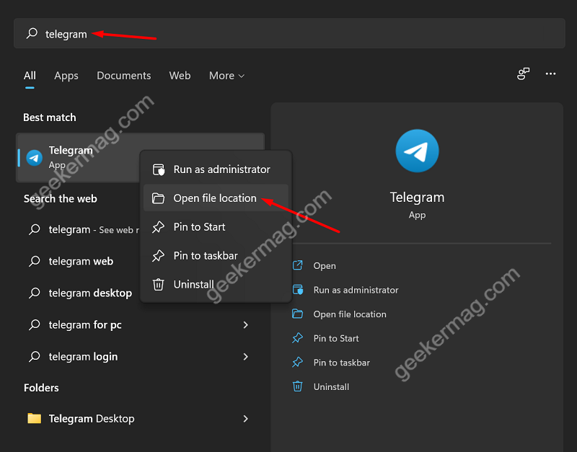Expand the More filter dropdown
The height and width of the screenshot is (452, 577).
click(226, 76)
